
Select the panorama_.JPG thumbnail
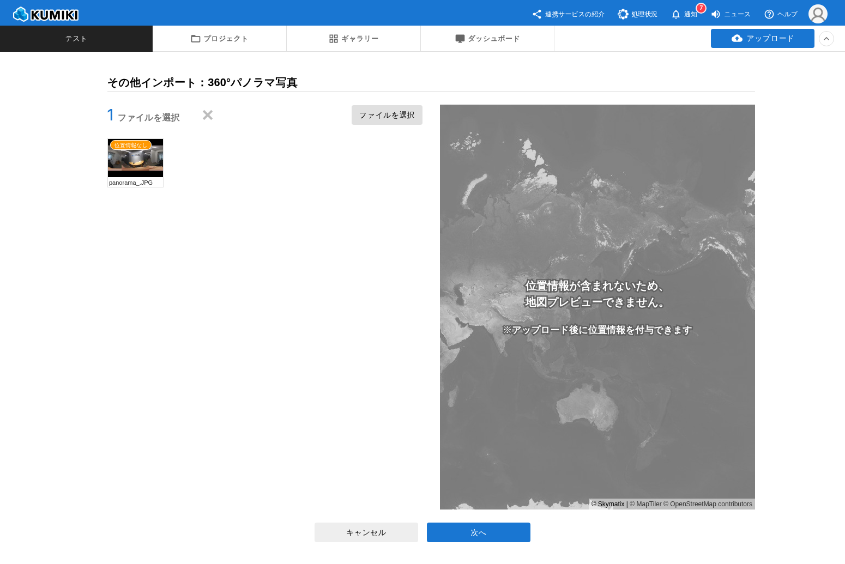pyautogui.click(x=135, y=159)
